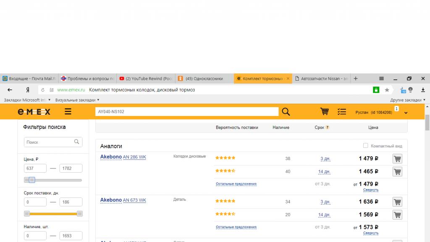430x242 pixels.
Task: Reload the page with the refresh icon
Action: (x=43, y=90)
